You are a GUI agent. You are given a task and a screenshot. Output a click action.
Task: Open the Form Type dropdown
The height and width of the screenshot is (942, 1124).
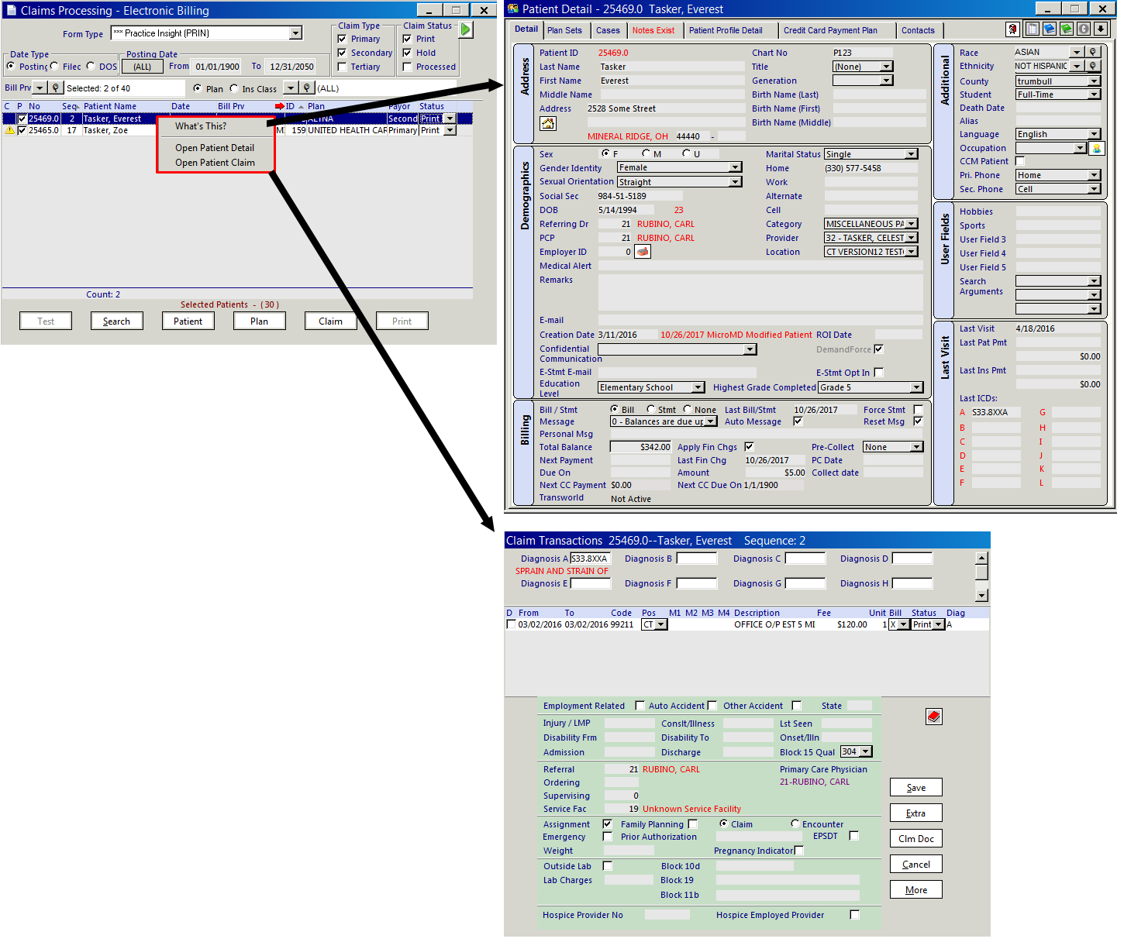pyautogui.click(x=295, y=33)
